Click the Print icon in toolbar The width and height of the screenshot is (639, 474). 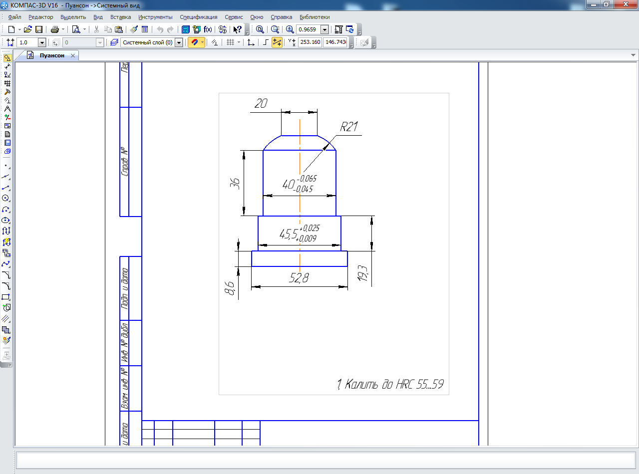click(x=55, y=29)
